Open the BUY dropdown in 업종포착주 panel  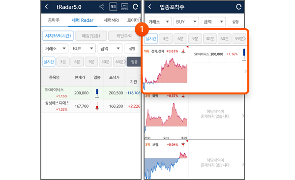point(186,22)
